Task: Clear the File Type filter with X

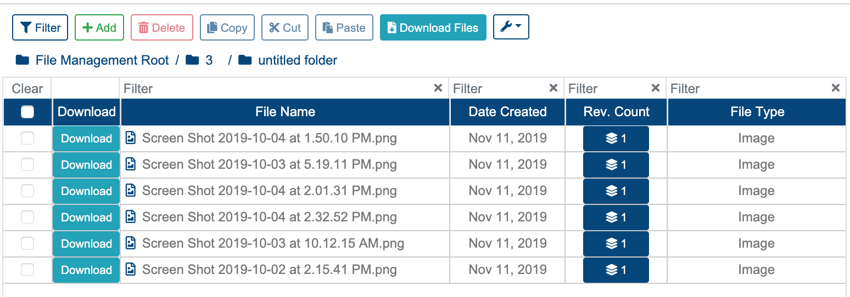Action: 836,88
